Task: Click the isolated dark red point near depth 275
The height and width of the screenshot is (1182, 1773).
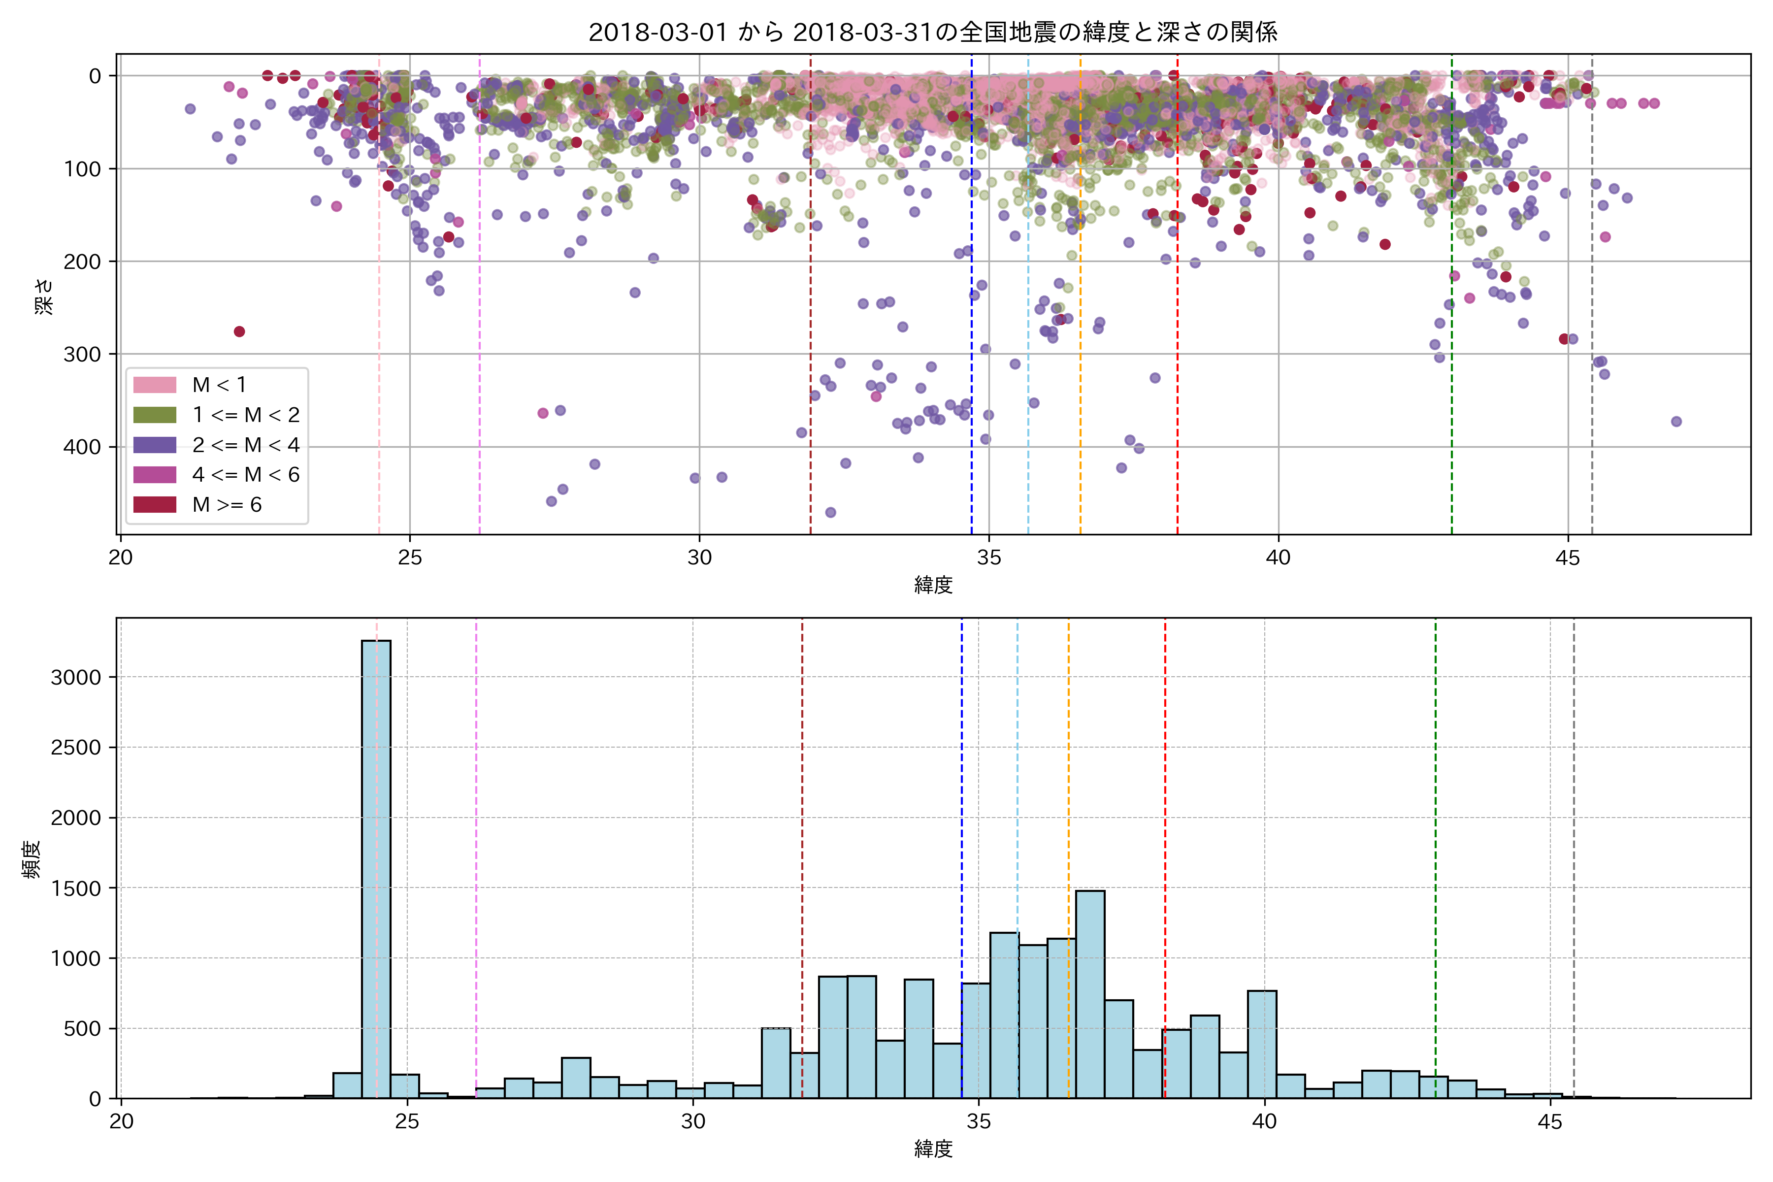Action: [x=239, y=331]
